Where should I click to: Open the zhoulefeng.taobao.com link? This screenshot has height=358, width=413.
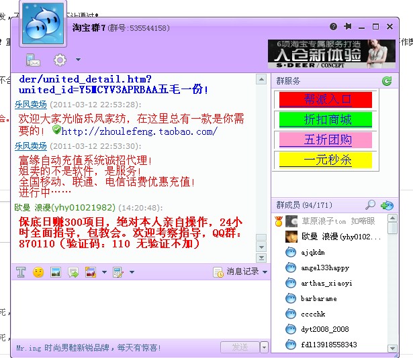(139, 131)
